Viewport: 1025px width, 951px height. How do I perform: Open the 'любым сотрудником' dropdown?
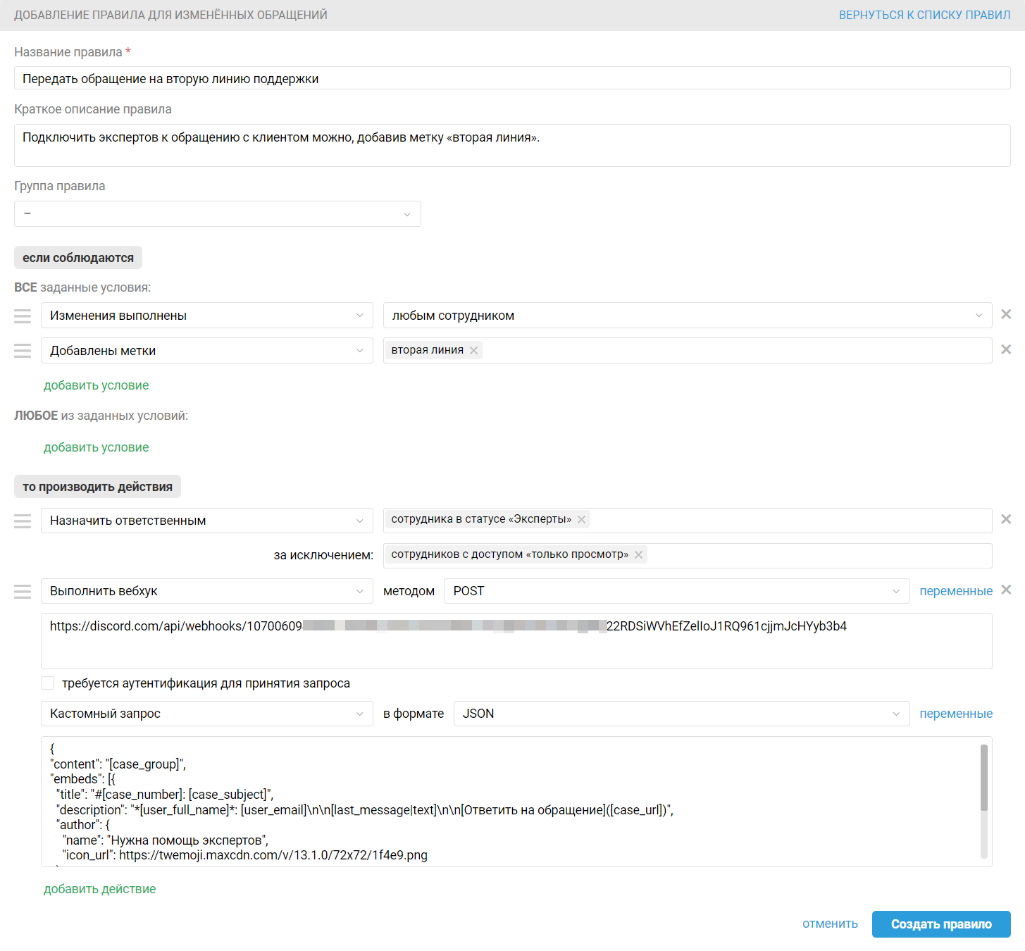tap(688, 316)
